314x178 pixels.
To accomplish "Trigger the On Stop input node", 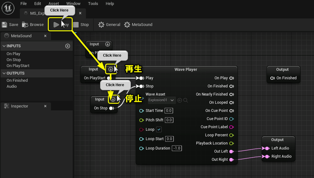I will point(113,99).
